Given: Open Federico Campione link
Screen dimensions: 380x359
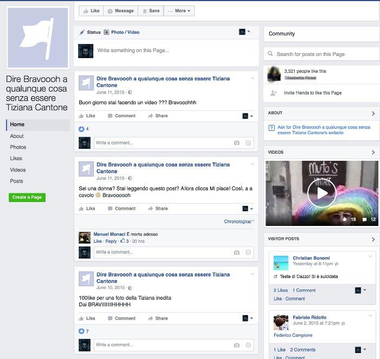Looking at the screenshot, I should click(x=293, y=335).
